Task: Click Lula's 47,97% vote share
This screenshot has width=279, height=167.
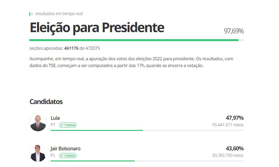Action: click(235, 118)
